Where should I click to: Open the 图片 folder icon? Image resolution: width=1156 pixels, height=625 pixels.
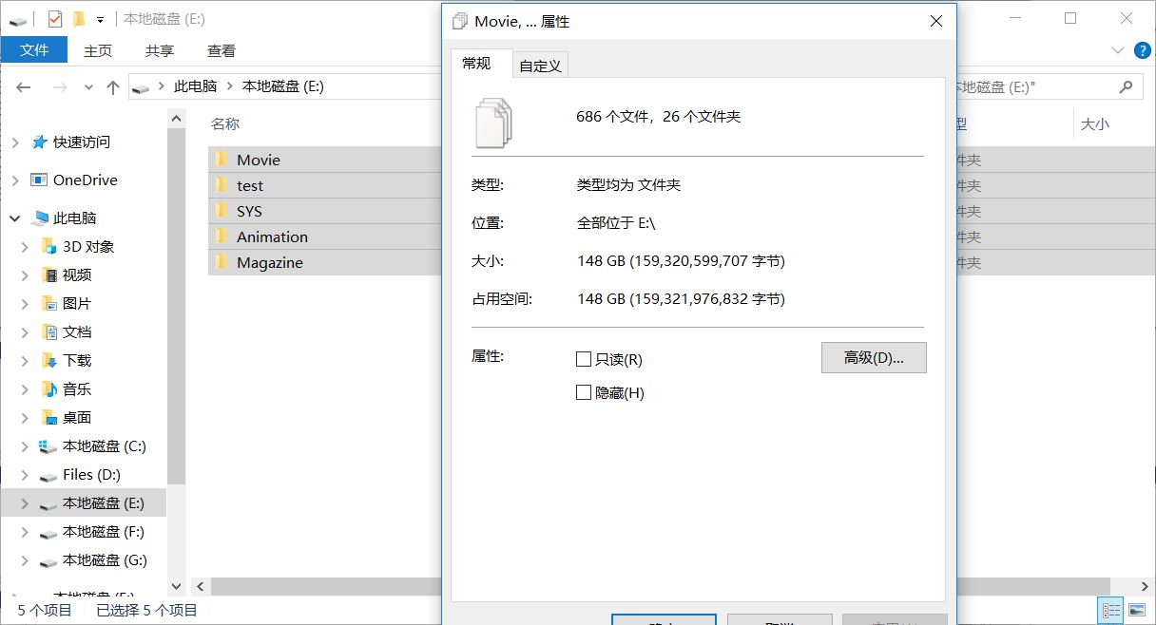click(x=48, y=303)
